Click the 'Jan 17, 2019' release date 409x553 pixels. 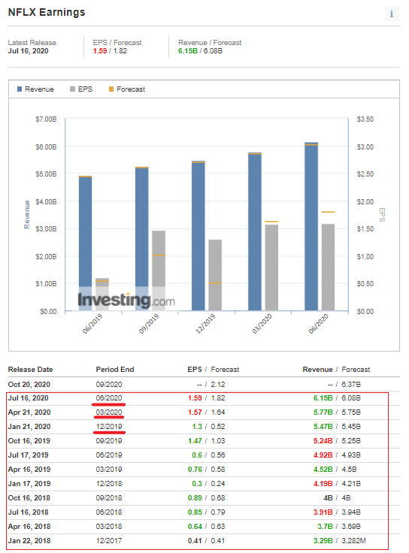click(29, 484)
